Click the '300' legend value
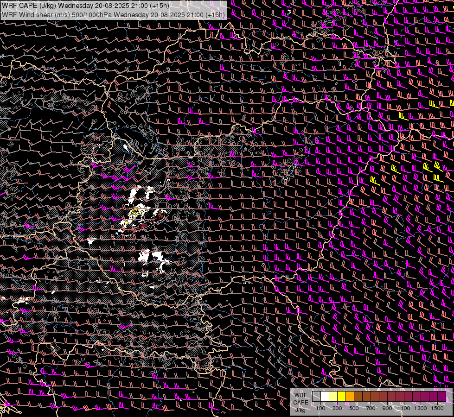Image resolution: width=454 pixels, height=417 pixels. point(337,408)
